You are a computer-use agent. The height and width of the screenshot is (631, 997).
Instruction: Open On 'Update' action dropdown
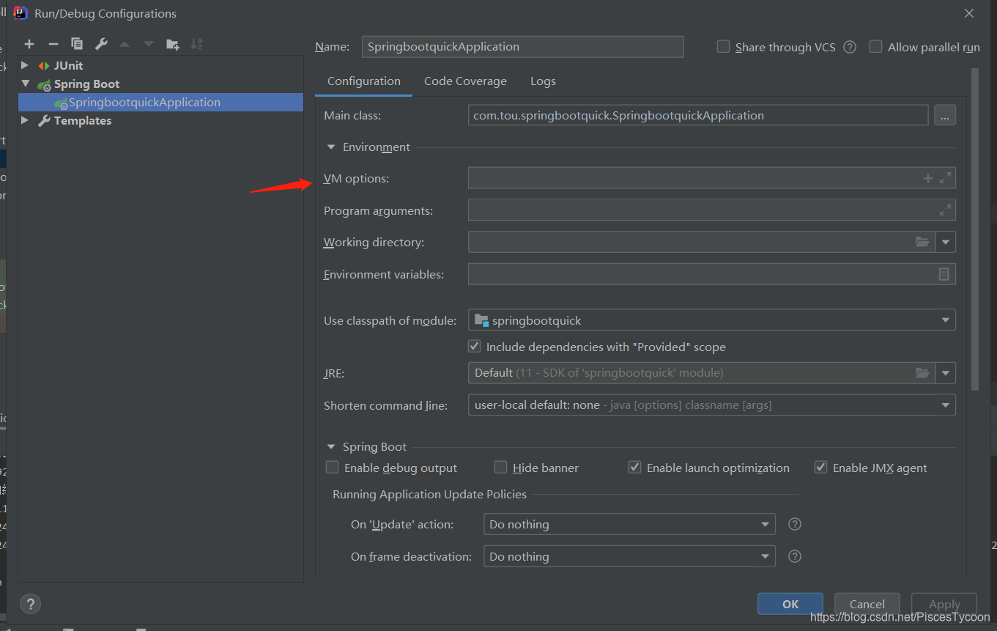click(766, 524)
